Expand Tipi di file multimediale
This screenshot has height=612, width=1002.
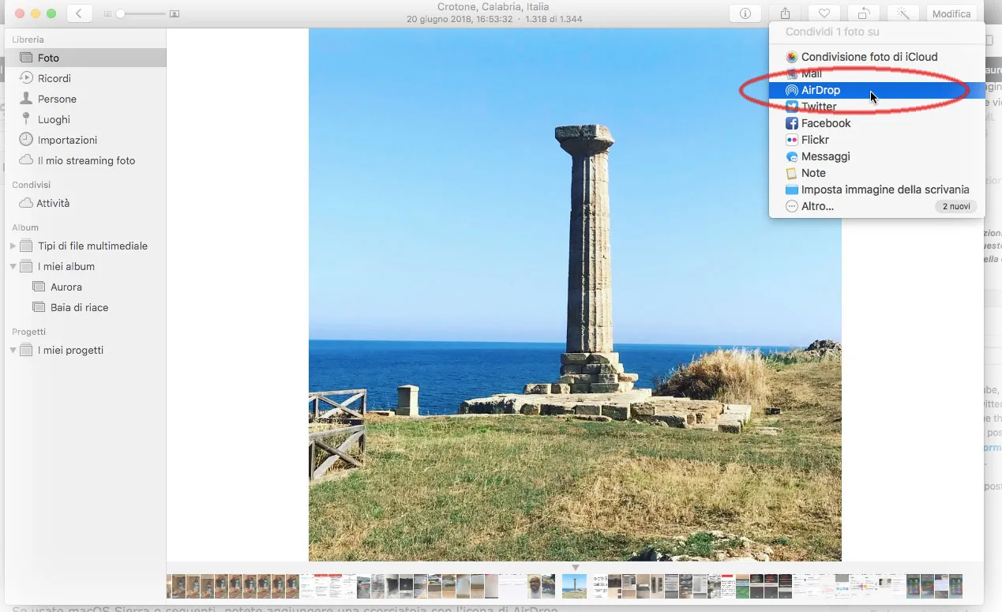pyautogui.click(x=11, y=246)
